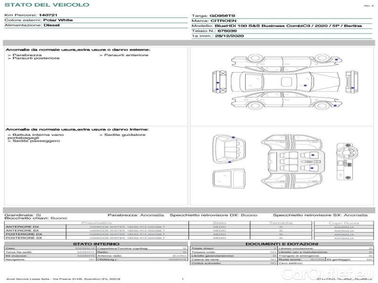Screen dimensions: 378x283
Task: Click the top-down exterior car diagram
Action: pyautogui.click(x=283, y=83)
